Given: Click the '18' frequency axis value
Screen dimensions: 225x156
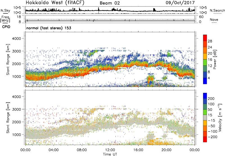Looking at the screenshot, I should [19, 17].
